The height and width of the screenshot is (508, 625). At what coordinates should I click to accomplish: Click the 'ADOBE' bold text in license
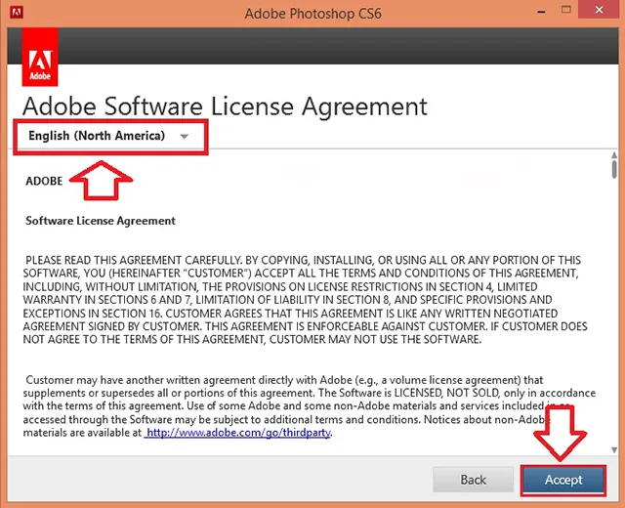tap(44, 181)
